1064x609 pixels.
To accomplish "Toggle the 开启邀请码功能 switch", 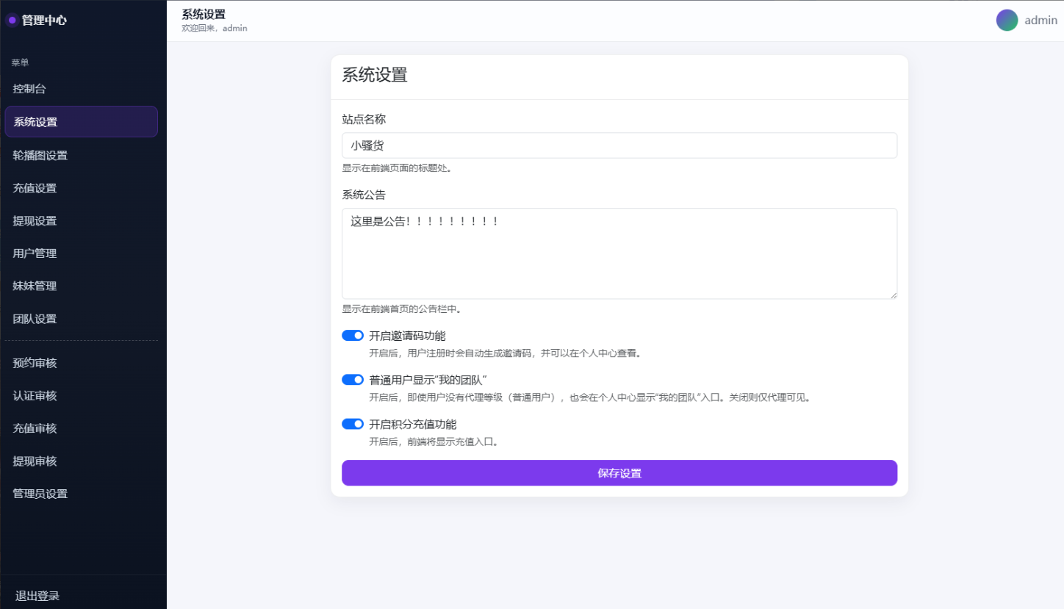I will (353, 336).
